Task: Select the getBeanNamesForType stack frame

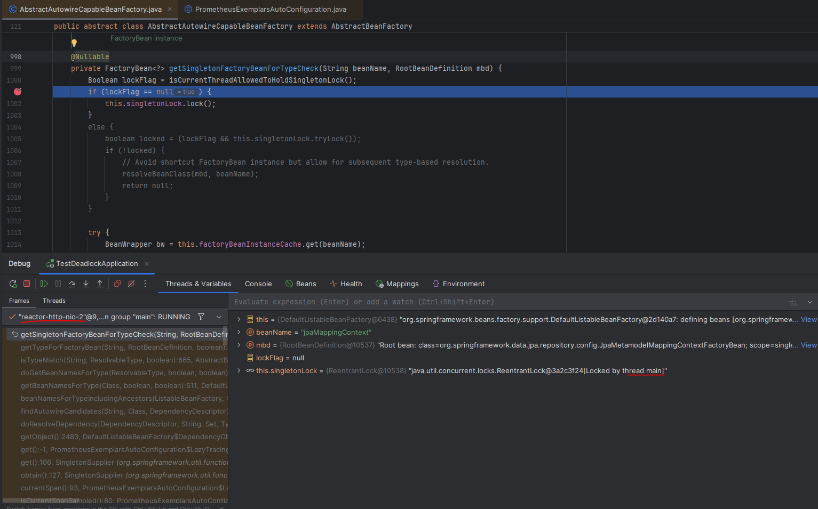Action: (x=117, y=386)
